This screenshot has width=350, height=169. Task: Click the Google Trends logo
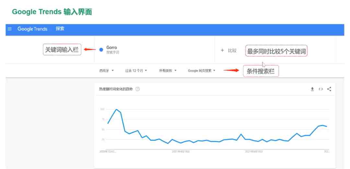pyautogui.click(x=33, y=29)
